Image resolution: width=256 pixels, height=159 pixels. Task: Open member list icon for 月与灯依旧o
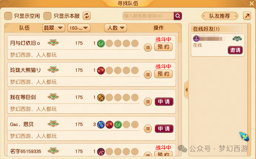[x=148, y=47]
